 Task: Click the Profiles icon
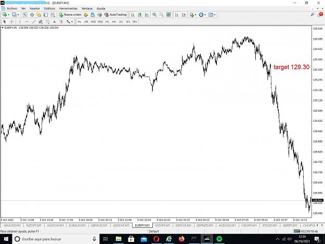coord(14,15)
